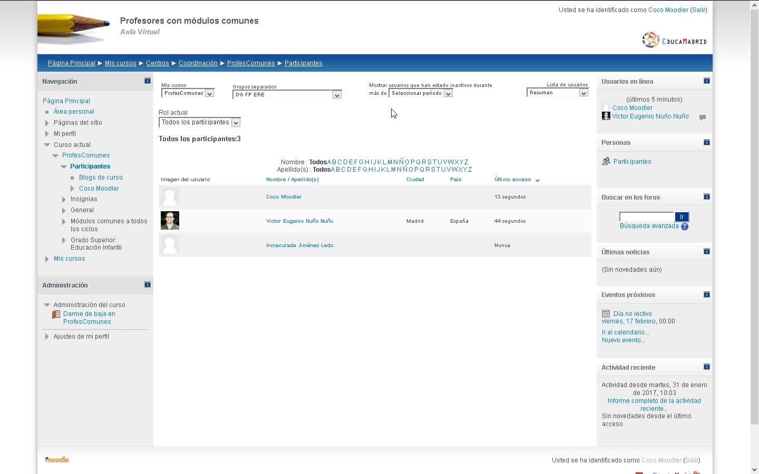
Task: Hide the Personas block using its icon
Action: [707, 142]
